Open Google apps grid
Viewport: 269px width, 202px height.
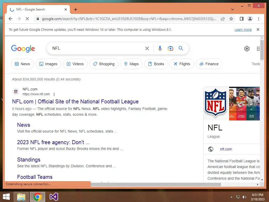click(258, 49)
